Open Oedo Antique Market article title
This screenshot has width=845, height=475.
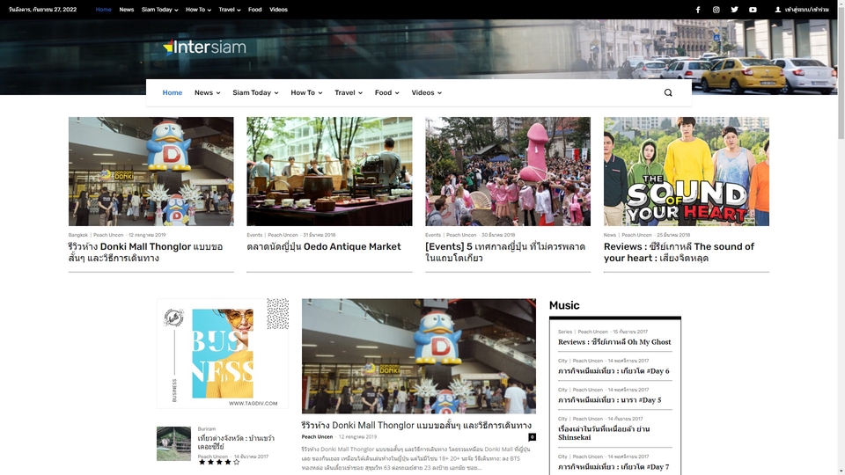coord(324,246)
